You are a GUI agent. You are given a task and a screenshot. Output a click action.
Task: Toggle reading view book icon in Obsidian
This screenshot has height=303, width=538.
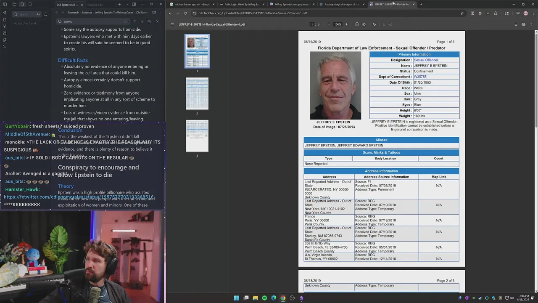point(154,13)
